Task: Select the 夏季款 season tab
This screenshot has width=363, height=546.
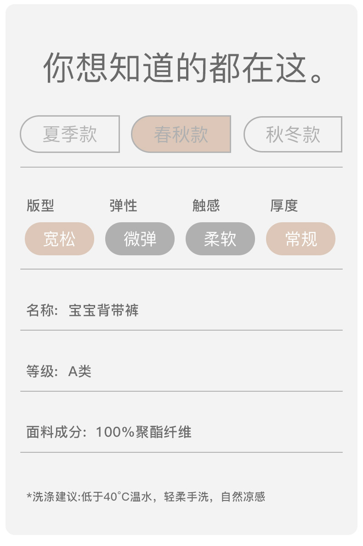Action: coord(70,134)
